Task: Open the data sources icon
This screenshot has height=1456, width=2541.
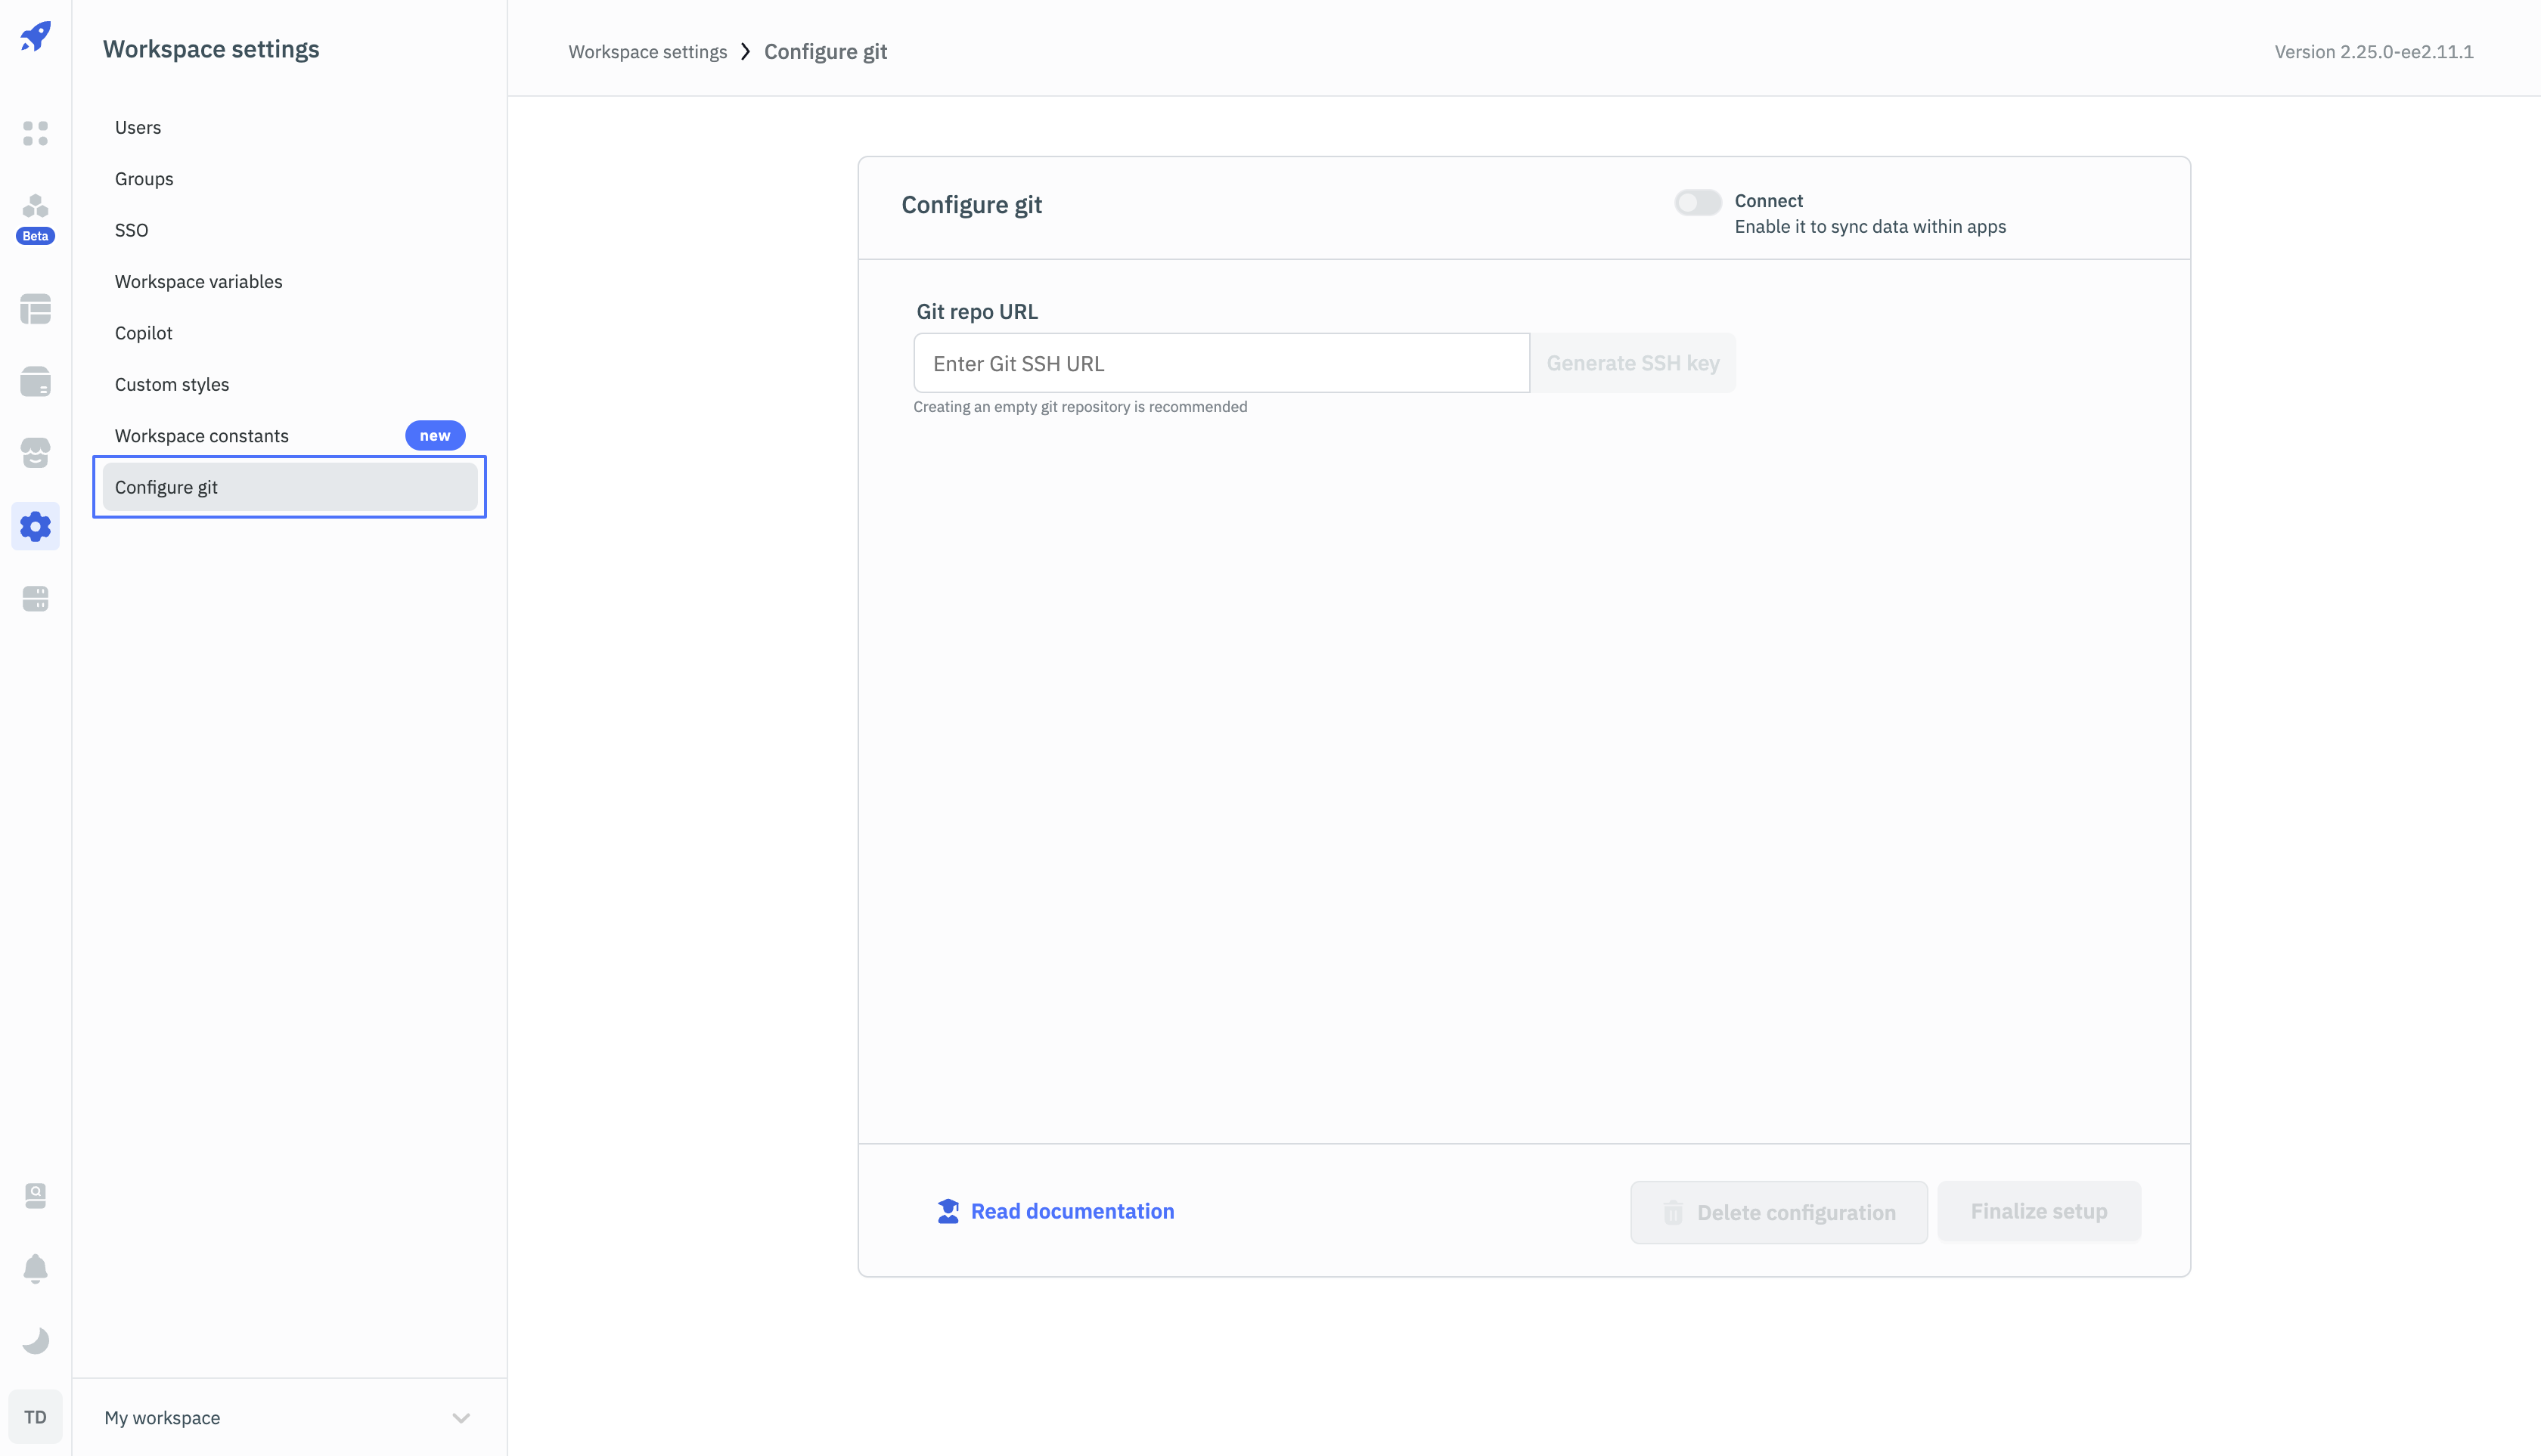Action: click(35, 381)
